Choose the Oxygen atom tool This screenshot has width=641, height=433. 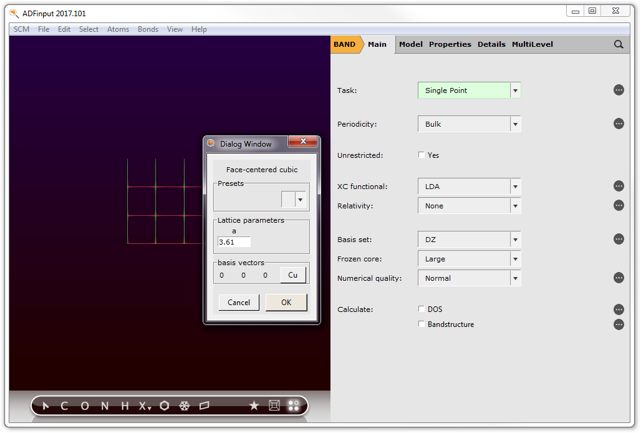tap(85, 406)
